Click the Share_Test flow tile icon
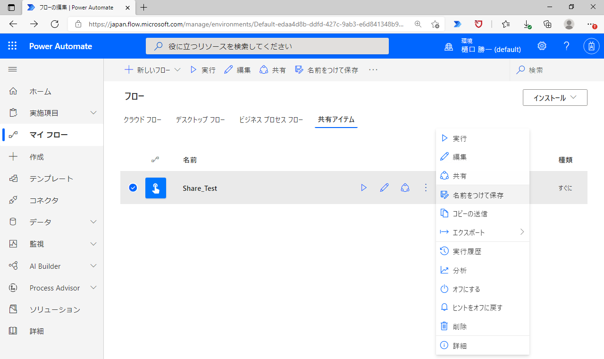Viewport: 604px width, 359px height. point(156,188)
